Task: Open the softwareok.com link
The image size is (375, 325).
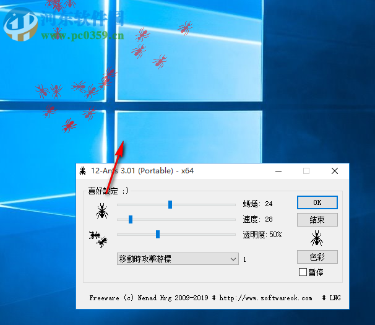Action: 265,298
